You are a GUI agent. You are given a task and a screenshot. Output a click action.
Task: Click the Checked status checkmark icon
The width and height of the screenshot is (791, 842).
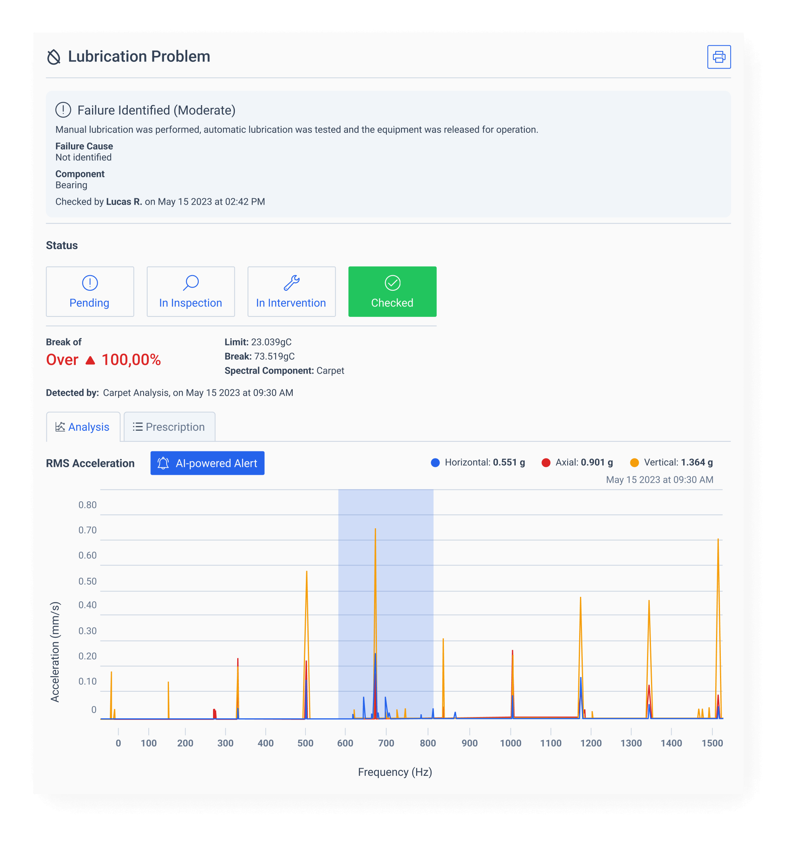392,283
